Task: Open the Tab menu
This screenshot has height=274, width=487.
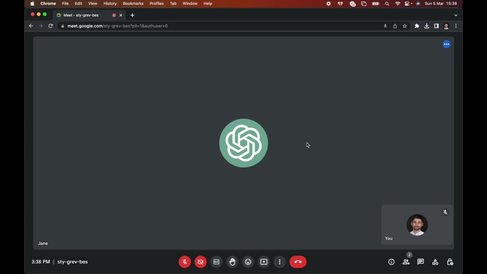Action: [173, 3]
